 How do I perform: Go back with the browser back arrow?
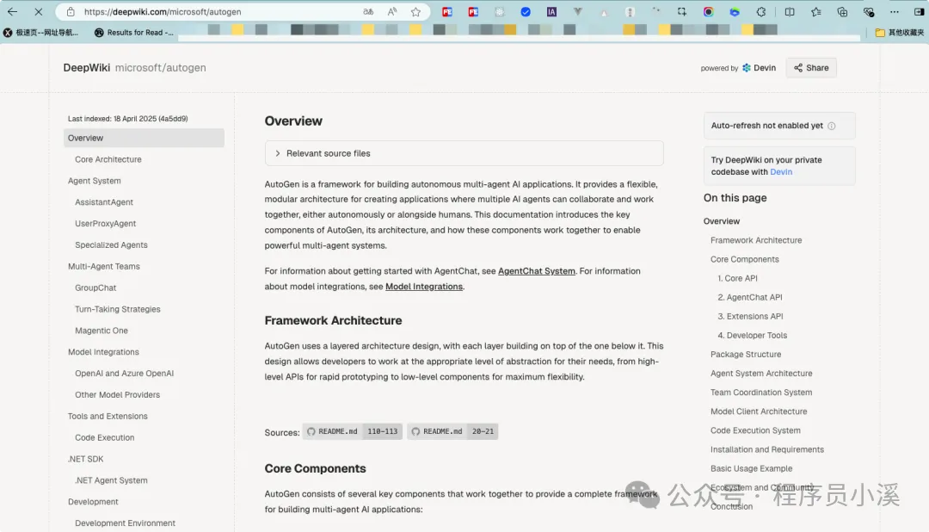[12, 11]
